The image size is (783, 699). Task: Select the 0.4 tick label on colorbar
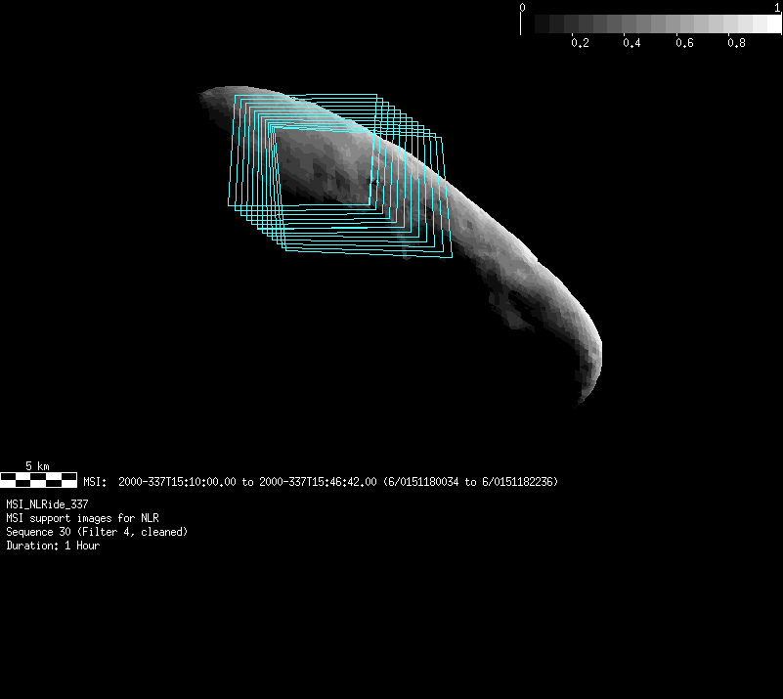631,43
